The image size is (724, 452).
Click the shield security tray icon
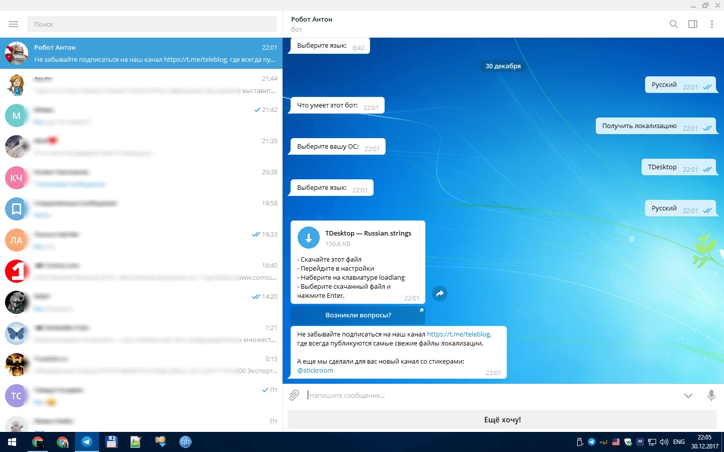pyautogui.click(x=628, y=442)
